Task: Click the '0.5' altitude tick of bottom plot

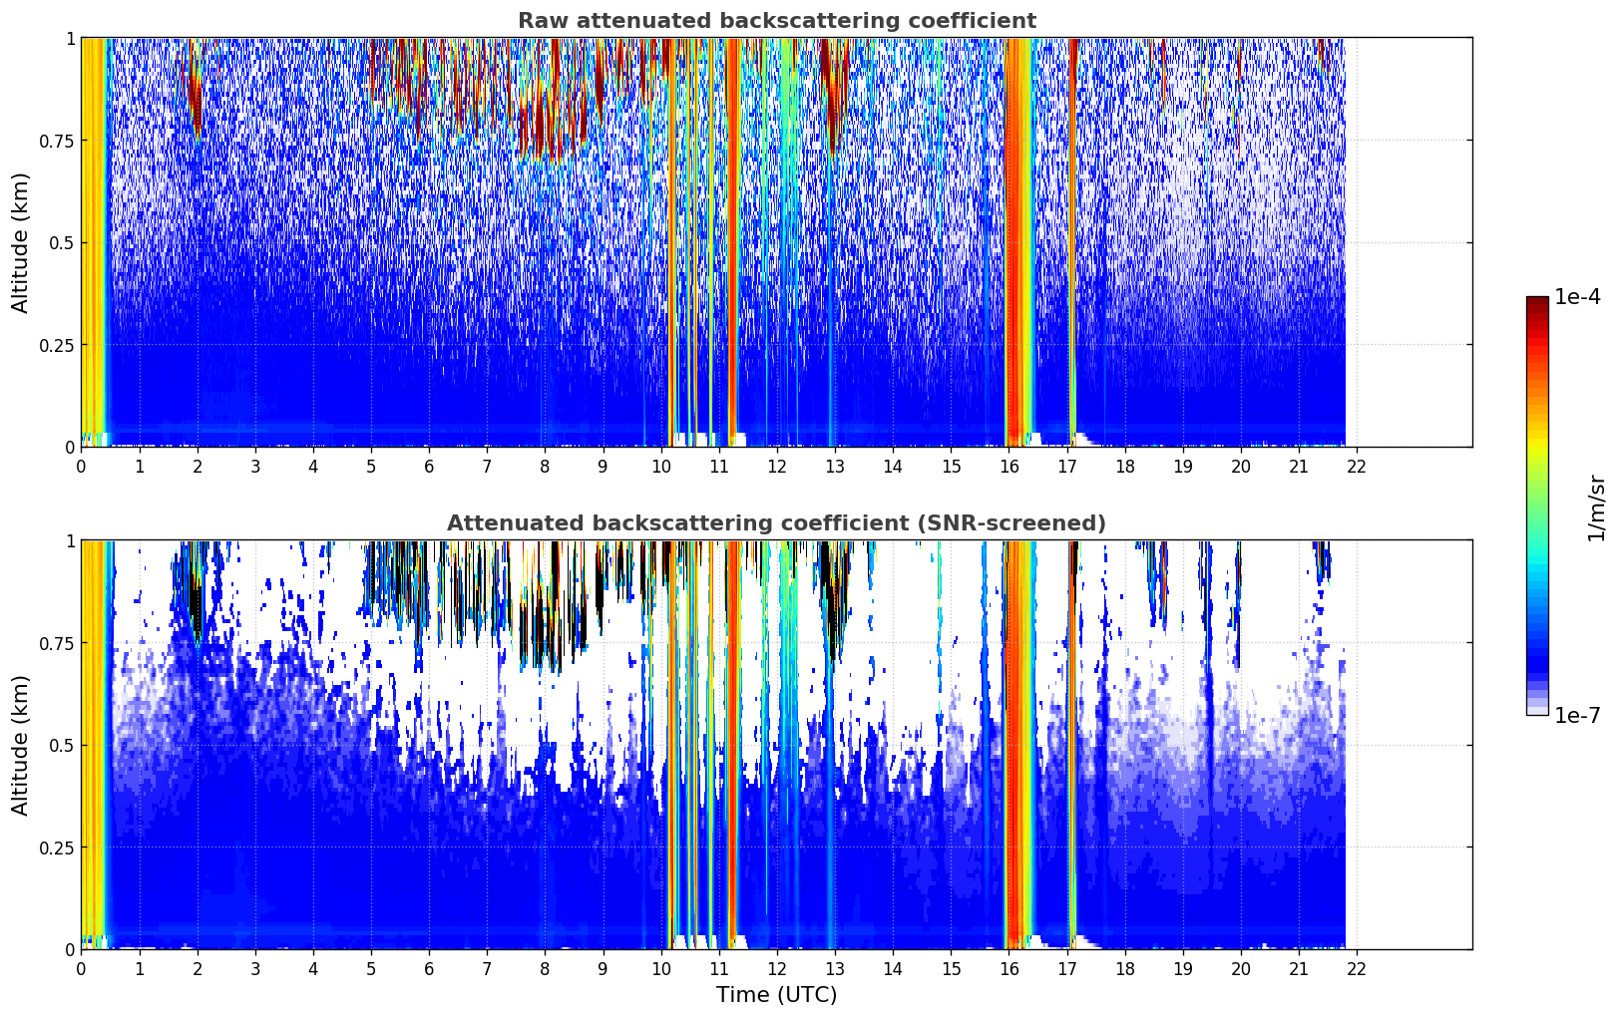Action: [x=62, y=745]
